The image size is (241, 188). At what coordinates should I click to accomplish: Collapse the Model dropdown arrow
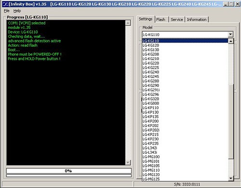[x=230, y=34]
